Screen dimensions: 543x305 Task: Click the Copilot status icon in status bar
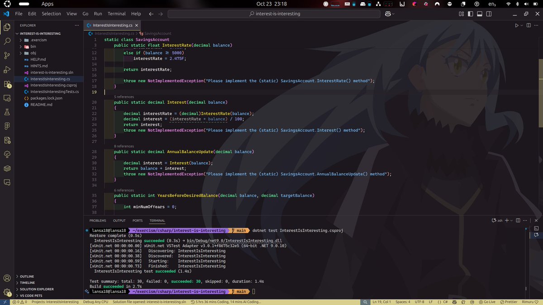click(454, 302)
